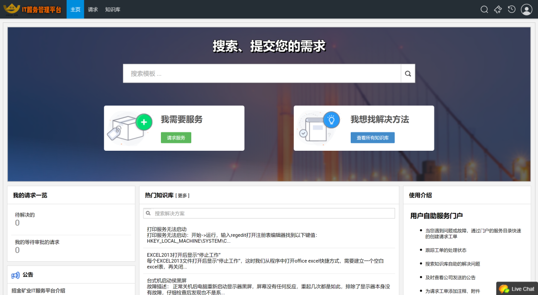Click the 查看所有知识库 button
The height and width of the screenshot is (295, 538).
373,138
